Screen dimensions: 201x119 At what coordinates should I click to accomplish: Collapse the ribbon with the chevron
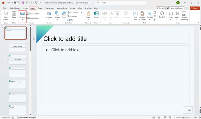point(198,22)
